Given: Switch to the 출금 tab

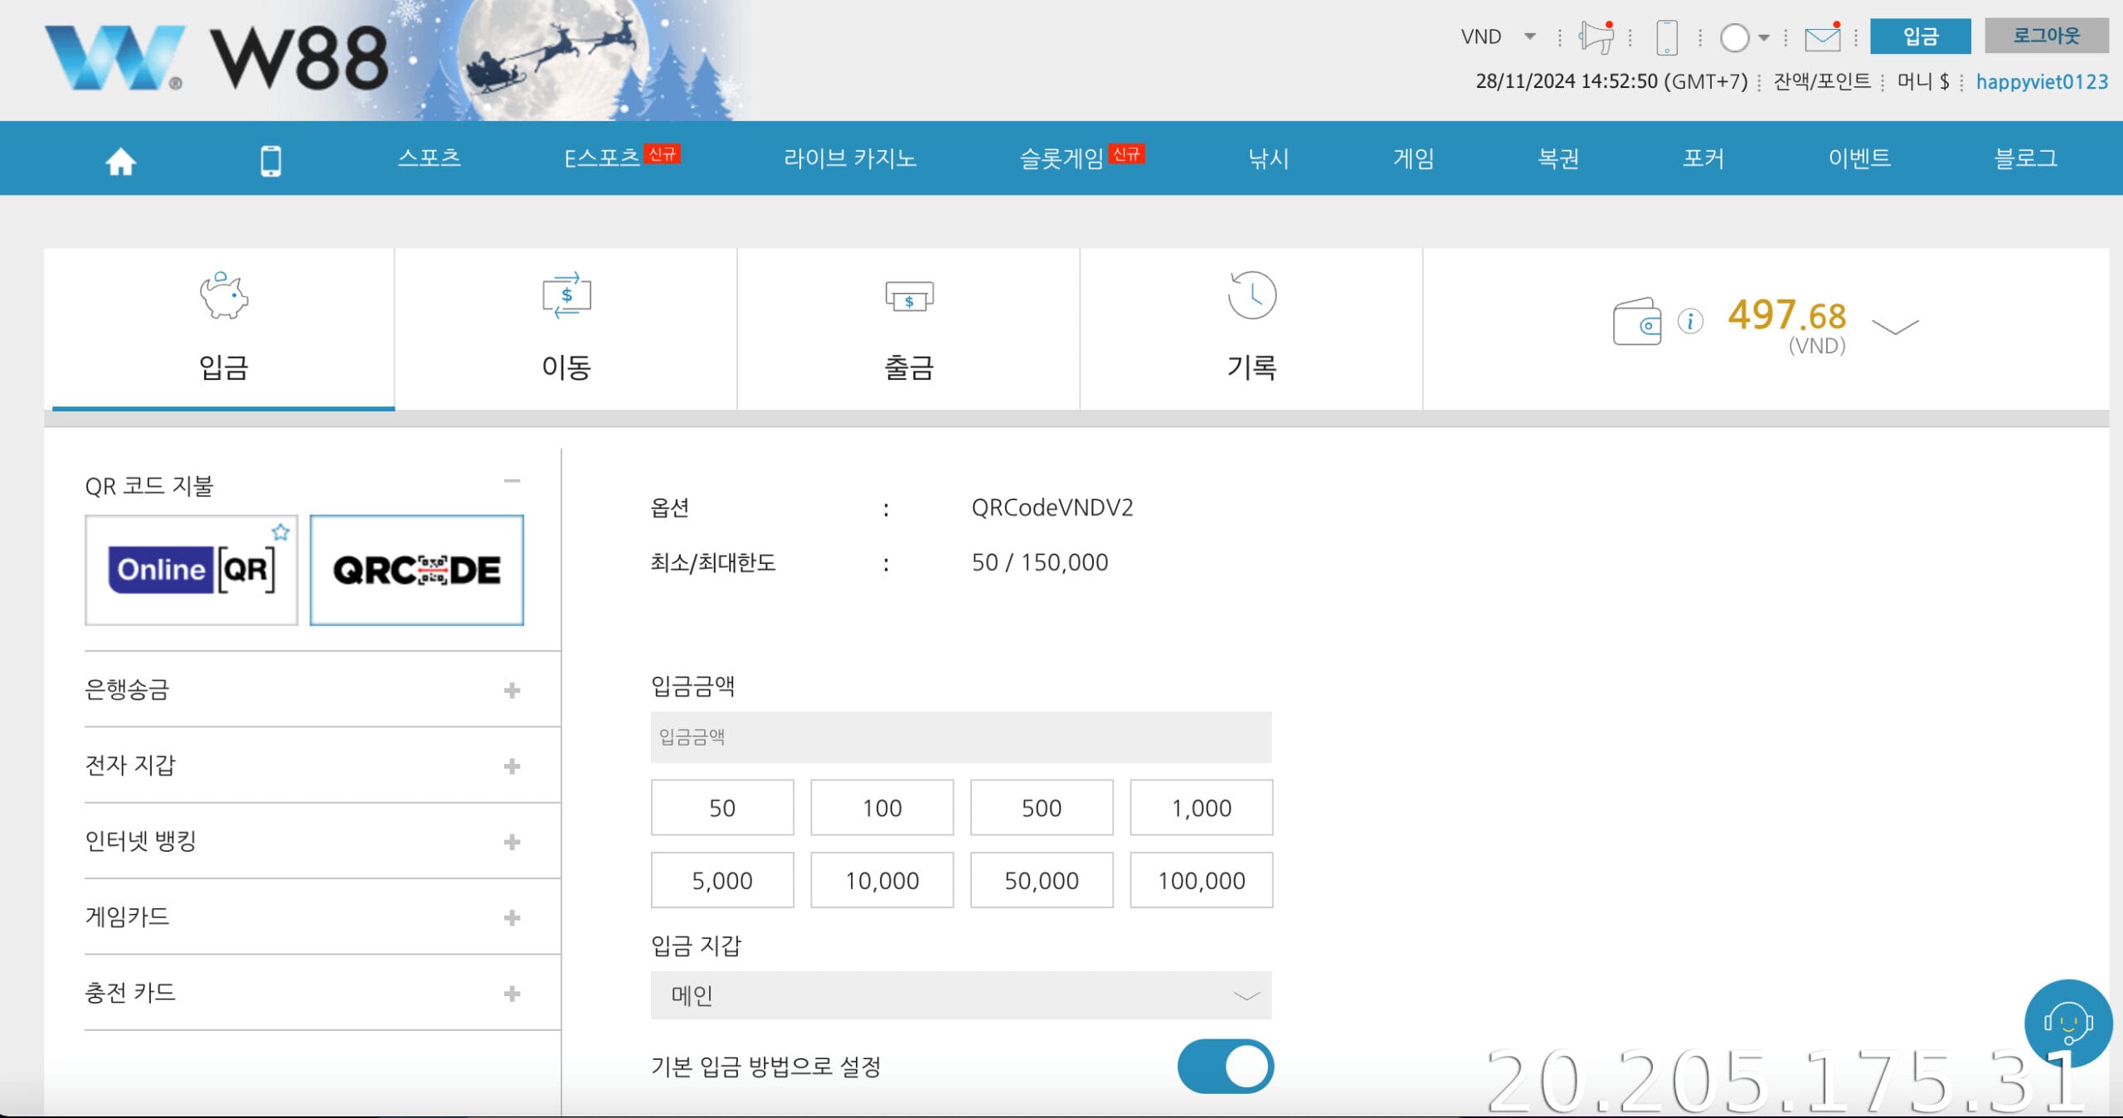Looking at the screenshot, I should [x=909, y=329].
